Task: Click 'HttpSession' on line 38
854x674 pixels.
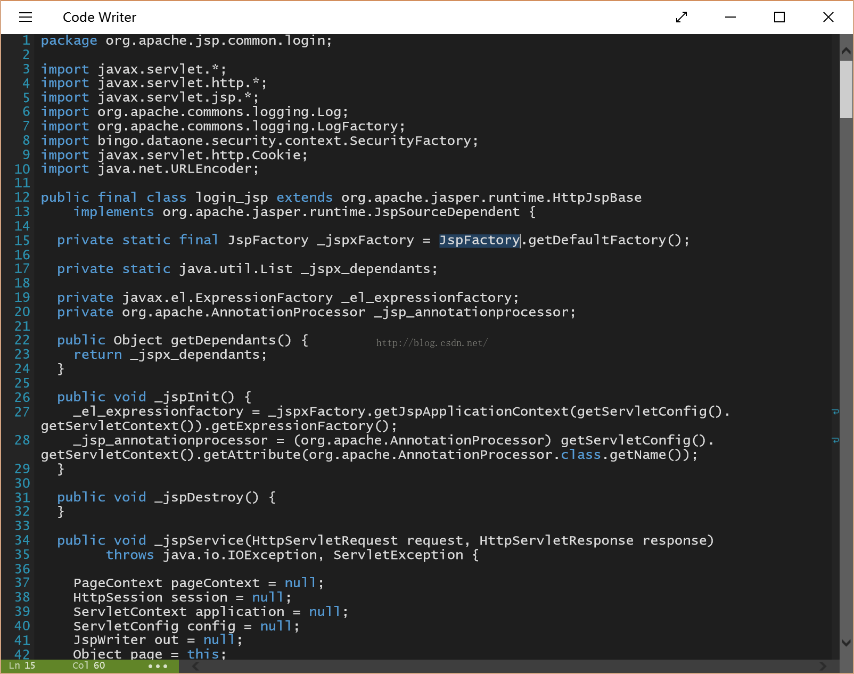Action: pos(118,598)
